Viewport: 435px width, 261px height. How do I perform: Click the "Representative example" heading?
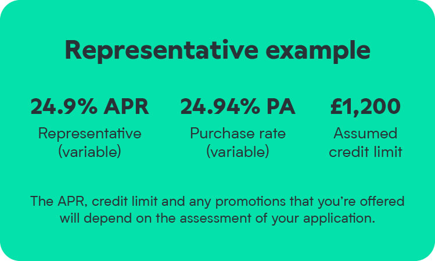pyautogui.click(x=217, y=51)
